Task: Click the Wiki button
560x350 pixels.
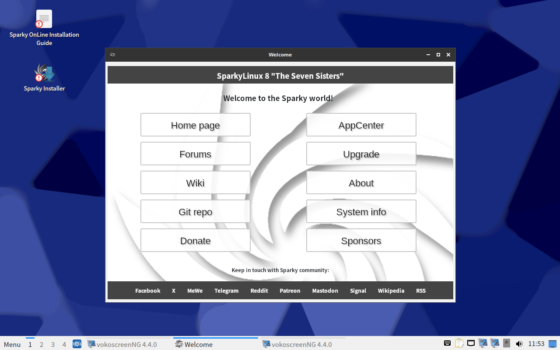Action: [x=196, y=183]
